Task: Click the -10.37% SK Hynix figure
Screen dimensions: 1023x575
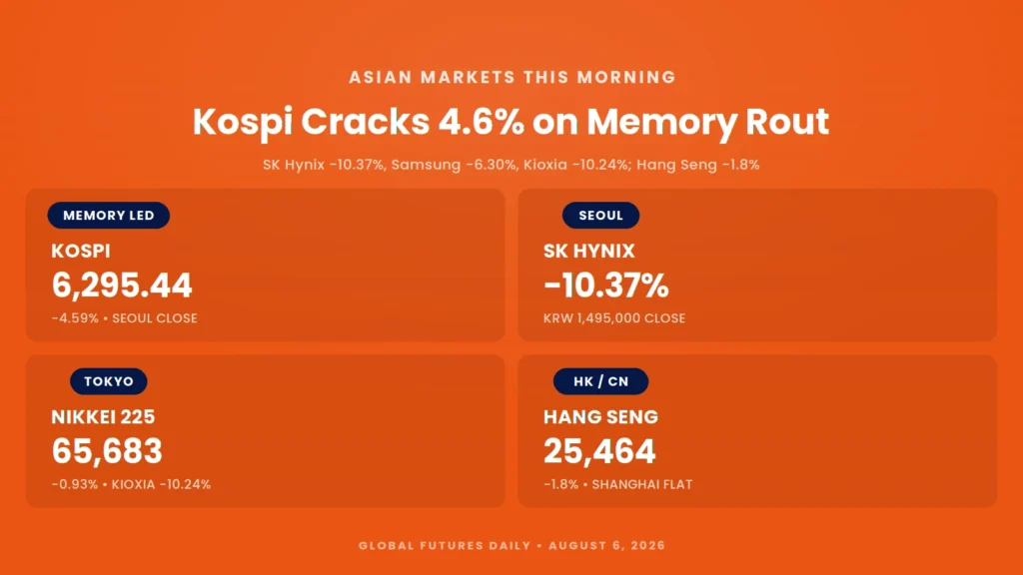Action: tap(606, 286)
